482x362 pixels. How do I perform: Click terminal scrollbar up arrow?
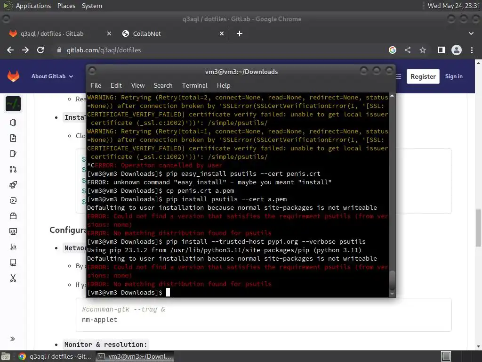392,96
